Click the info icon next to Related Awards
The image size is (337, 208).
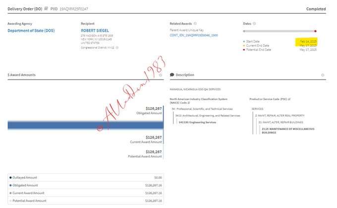pyautogui.click(x=195, y=23)
